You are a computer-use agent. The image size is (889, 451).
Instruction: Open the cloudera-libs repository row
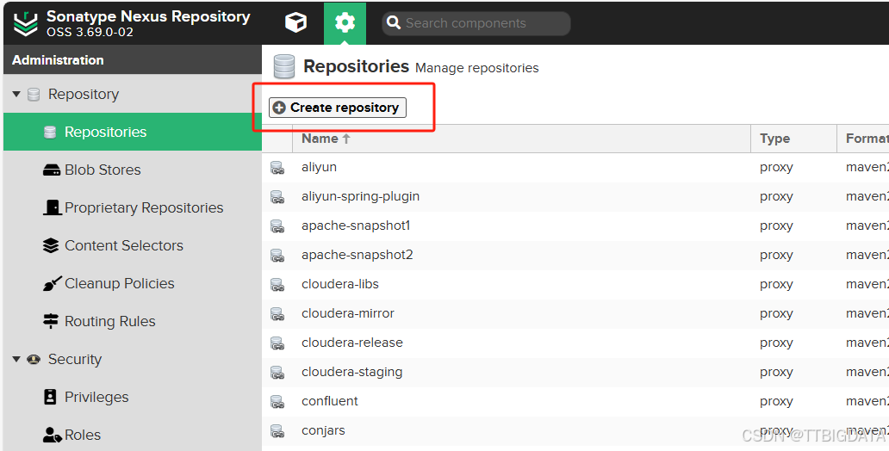(x=575, y=284)
